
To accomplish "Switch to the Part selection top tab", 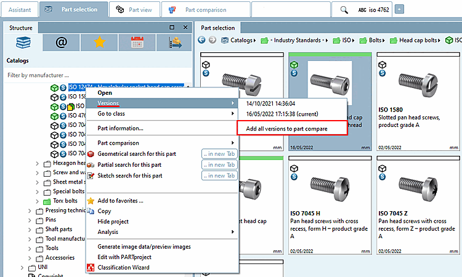I will [73, 9].
